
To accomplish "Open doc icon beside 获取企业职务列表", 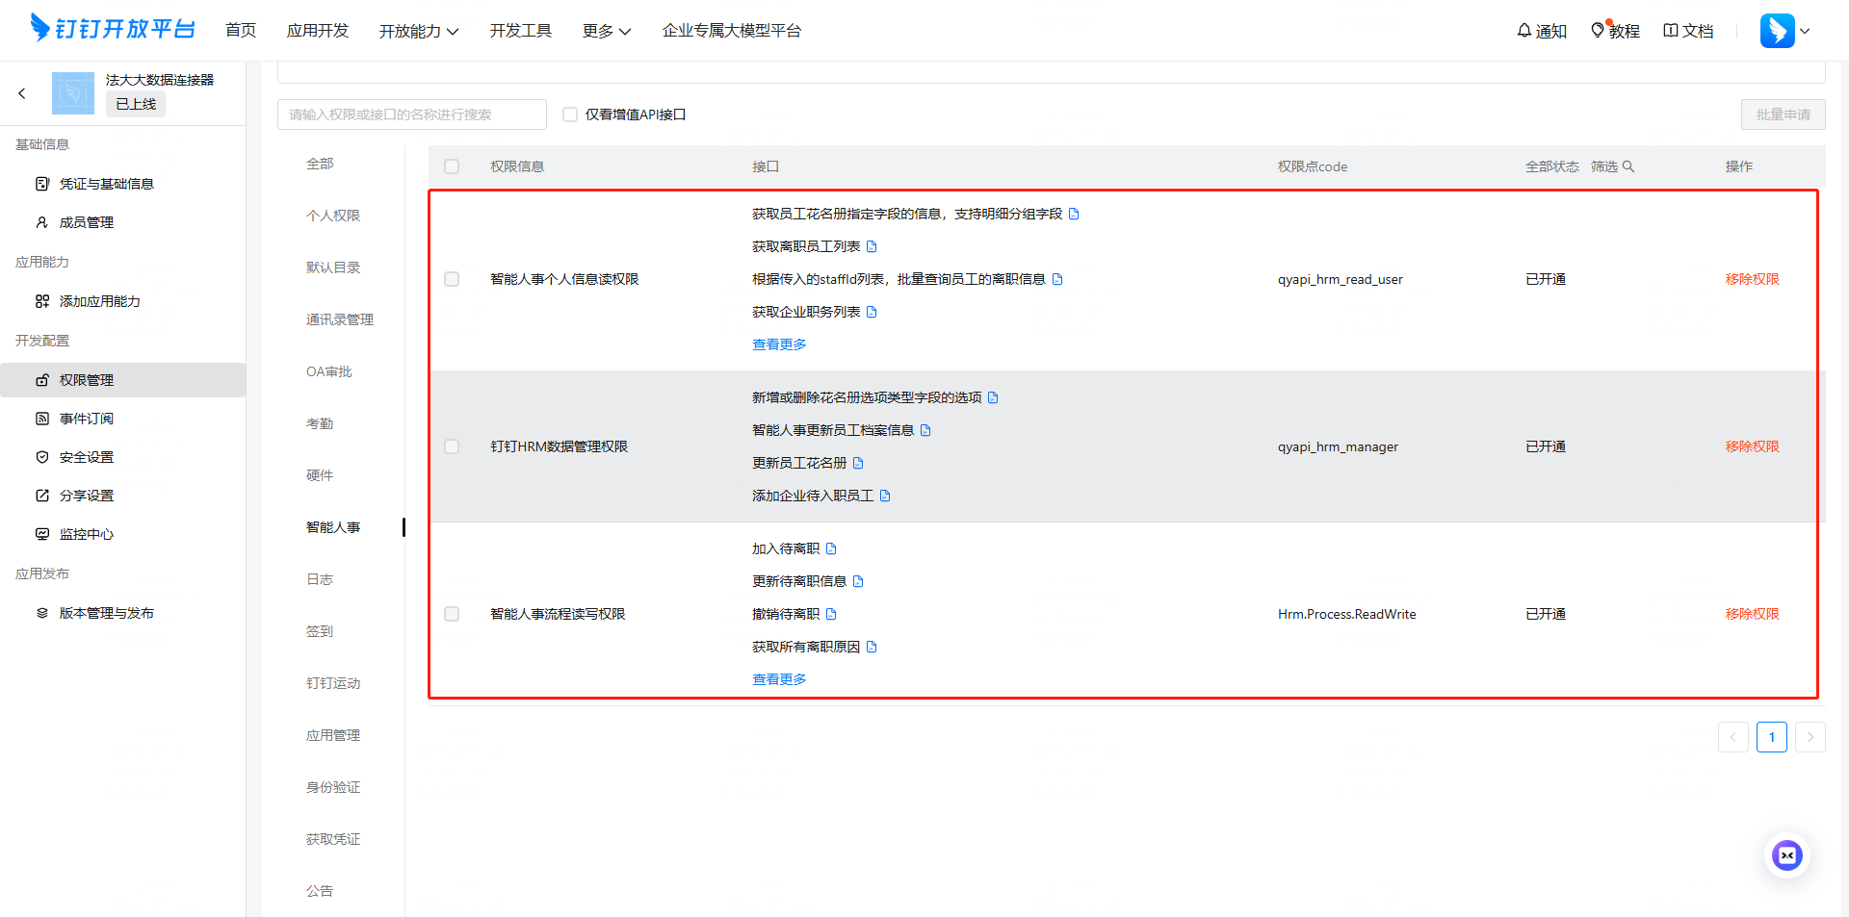I will pyautogui.click(x=872, y=312).
